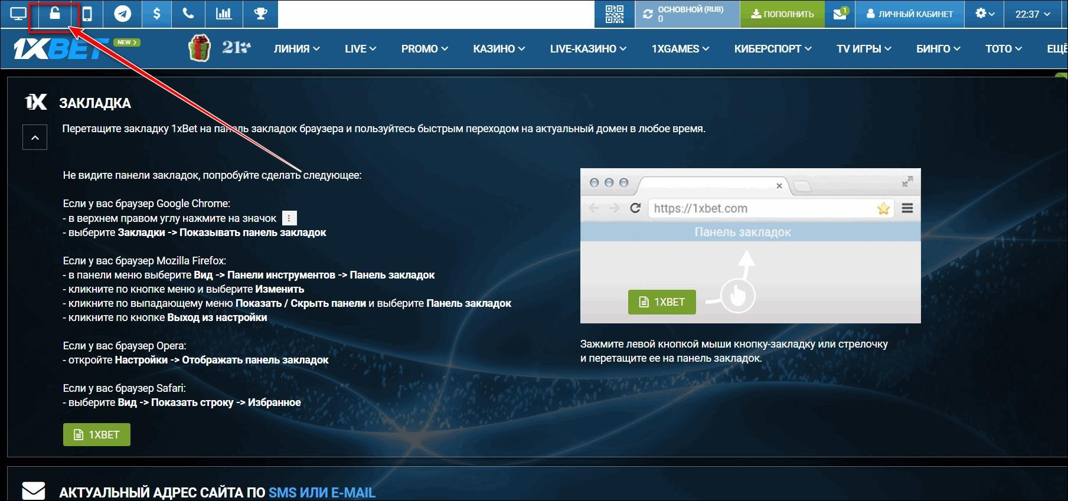Open the 1XGAMES menu
This screenshot has height=501, width=1068.
pos(680,49)
